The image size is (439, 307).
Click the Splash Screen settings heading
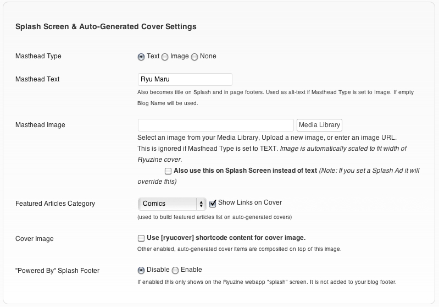(x=105, y=26)
